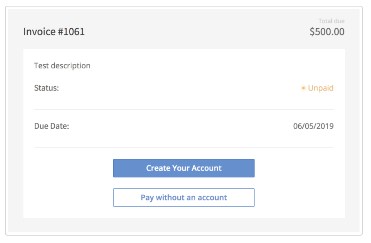Click the Test description text

click(62, 65)
